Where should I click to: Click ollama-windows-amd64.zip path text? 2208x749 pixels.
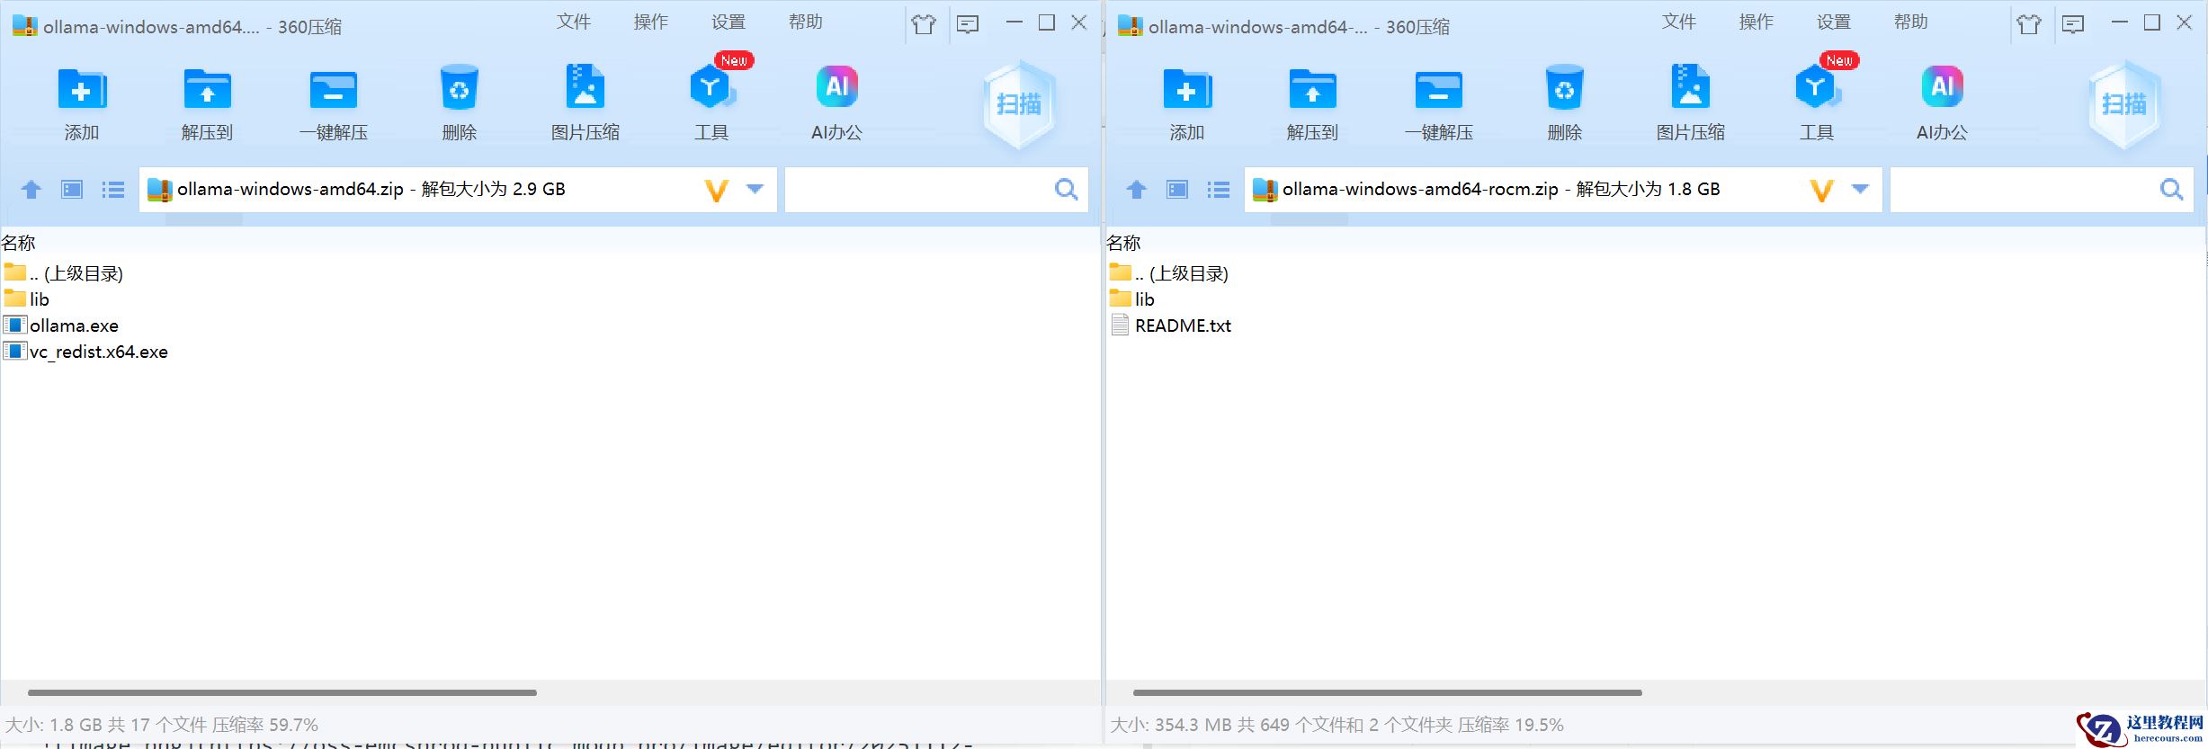click(291, 190)
